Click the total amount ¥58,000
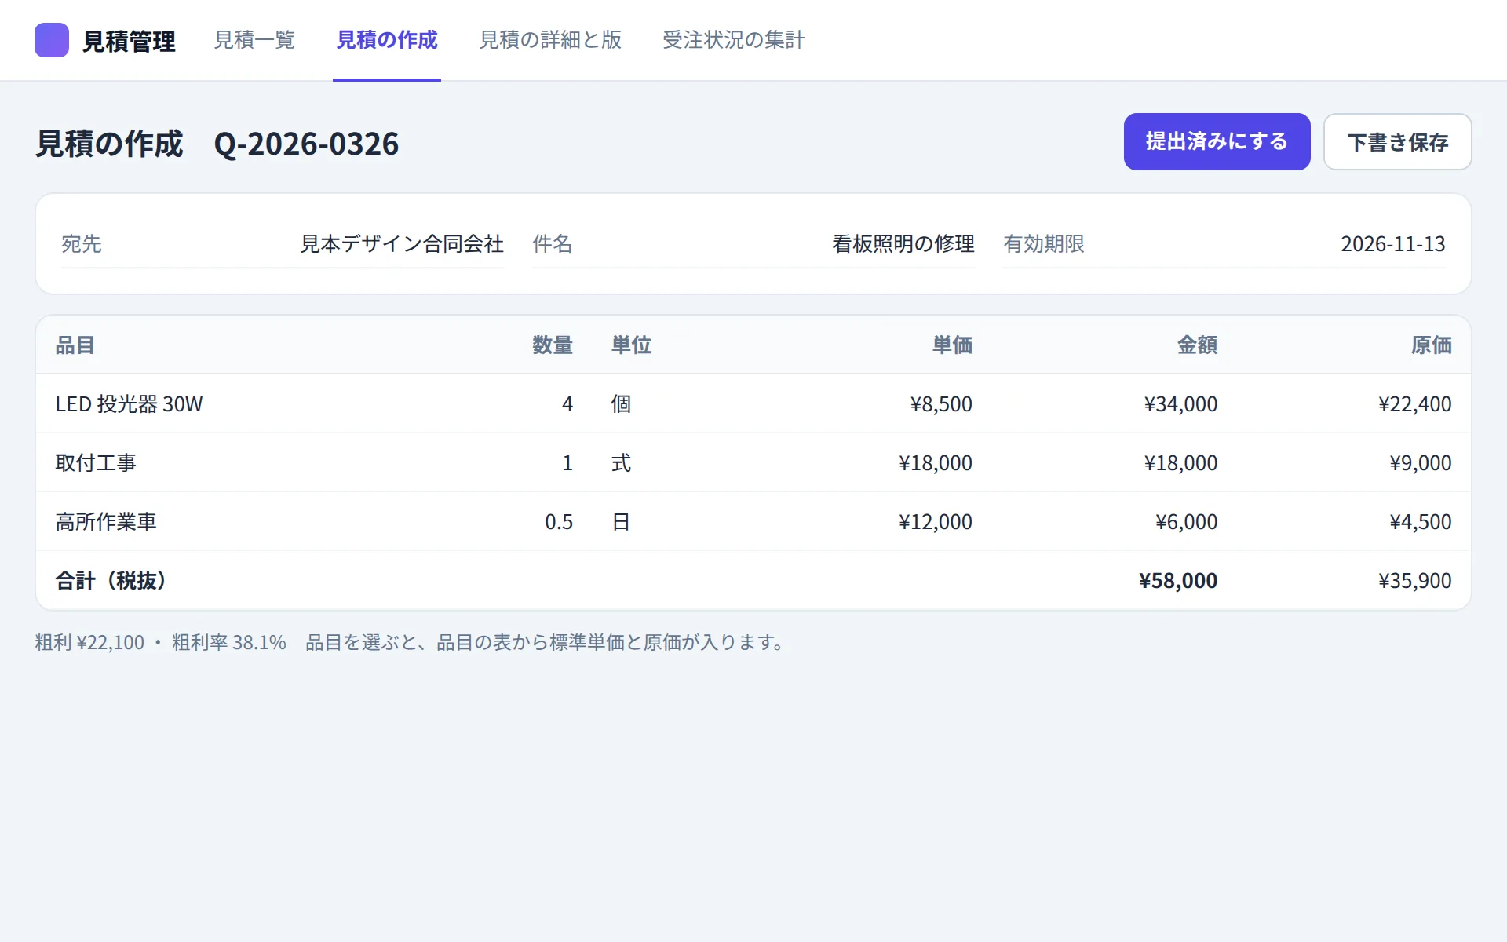1507x942 pixels. [1178, 581]
